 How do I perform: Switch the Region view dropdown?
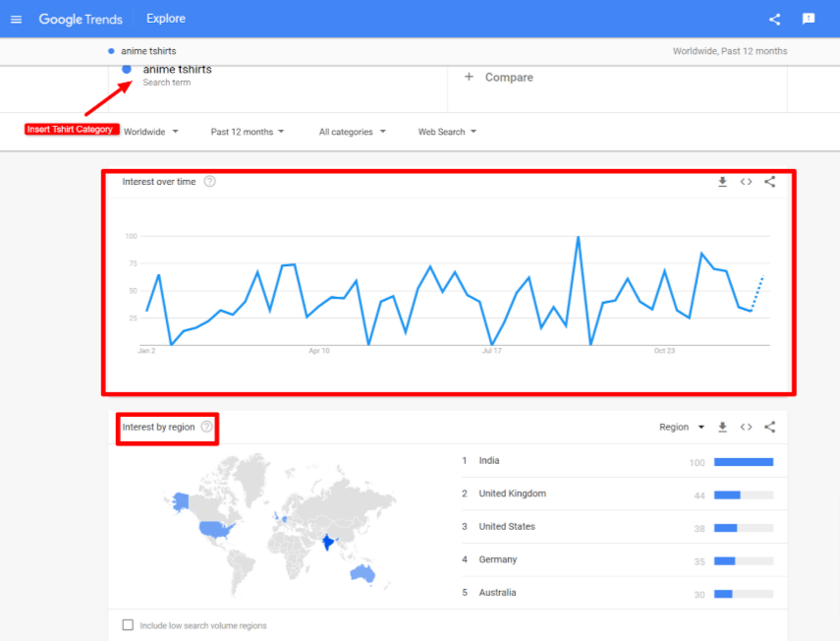click(682, 428)
